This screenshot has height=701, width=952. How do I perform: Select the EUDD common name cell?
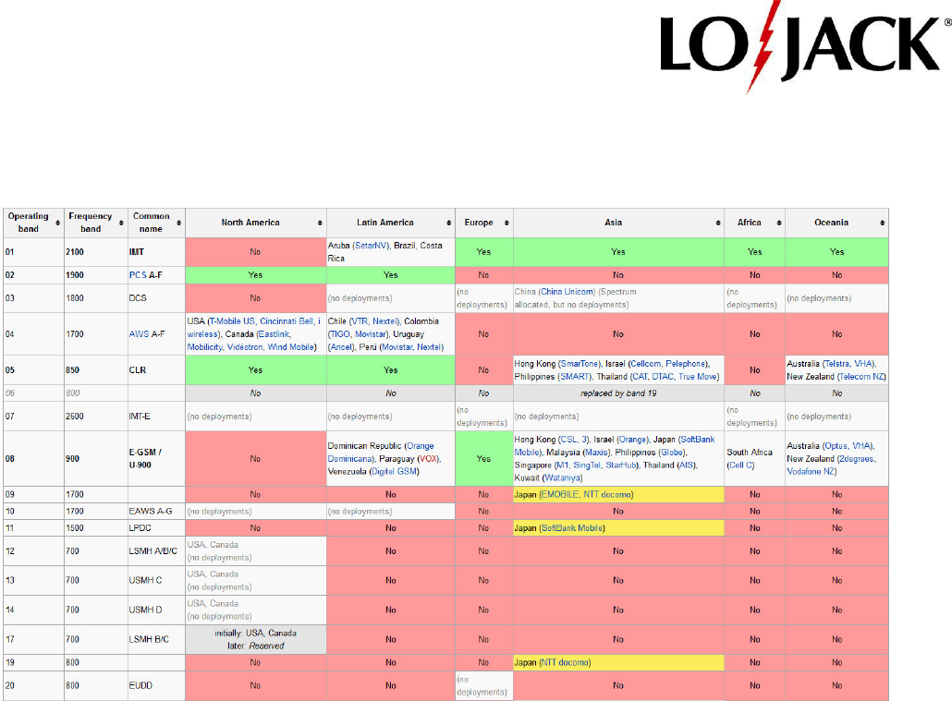(x=156, y=686)
